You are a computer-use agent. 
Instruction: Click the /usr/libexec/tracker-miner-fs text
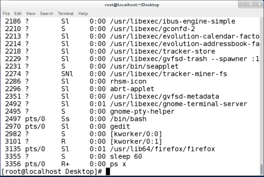pos(169,74)
